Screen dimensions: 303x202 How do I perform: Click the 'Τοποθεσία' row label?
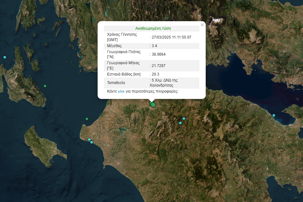point(116,83)
